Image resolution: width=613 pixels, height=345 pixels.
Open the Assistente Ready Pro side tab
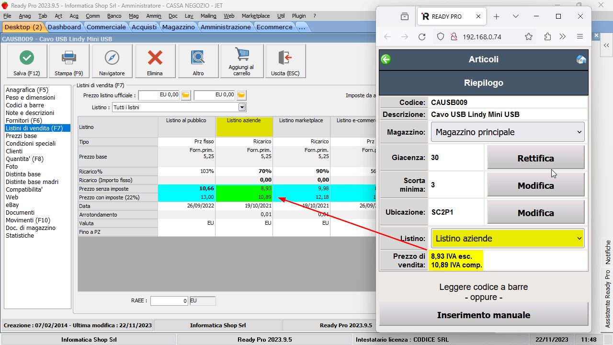[x=608, y=299]
